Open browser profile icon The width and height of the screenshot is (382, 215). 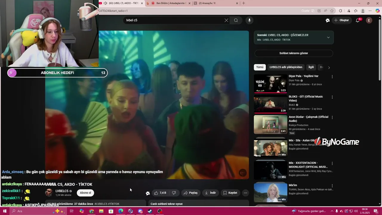[363, 11]
